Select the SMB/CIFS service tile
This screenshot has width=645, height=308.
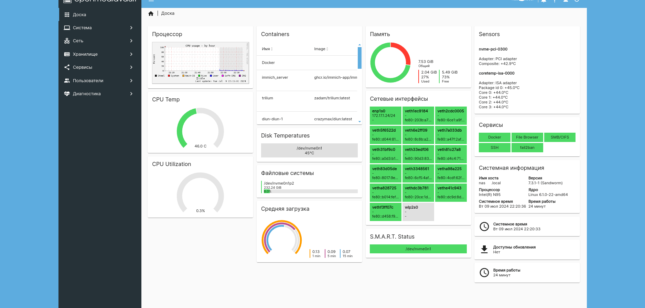(560, 137)
